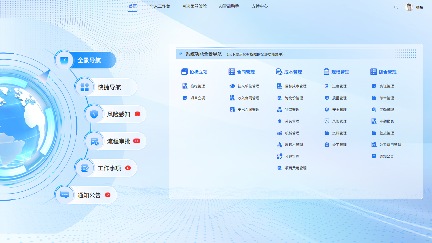
Task: Click the 考勤报表 icon
Action: [374, 121]
